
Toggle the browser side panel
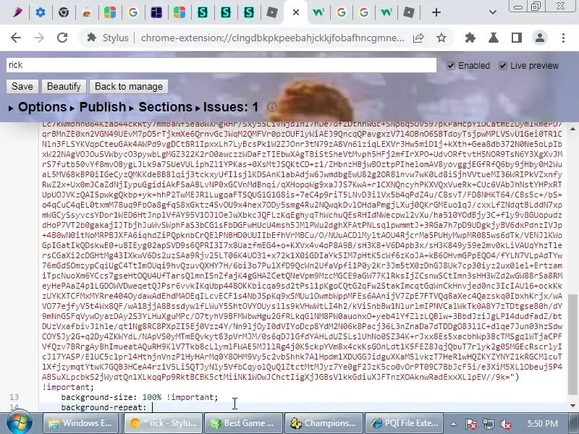(x=517, y=38)
